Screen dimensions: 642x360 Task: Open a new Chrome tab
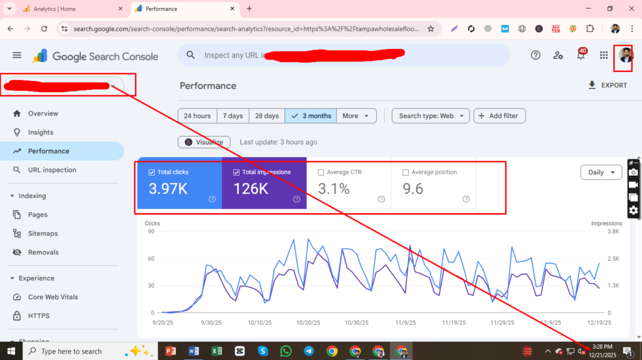coord(249,9)
